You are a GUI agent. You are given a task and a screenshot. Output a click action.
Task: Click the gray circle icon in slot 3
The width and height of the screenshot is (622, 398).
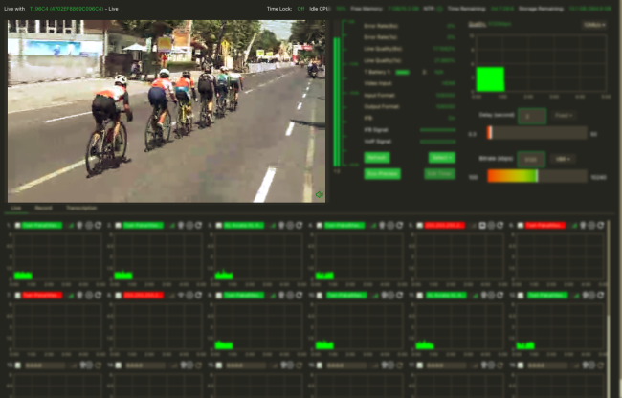(290, 225)
